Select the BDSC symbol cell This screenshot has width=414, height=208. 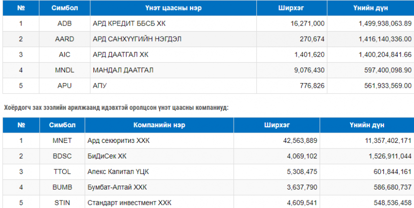(x=62, y=156)
